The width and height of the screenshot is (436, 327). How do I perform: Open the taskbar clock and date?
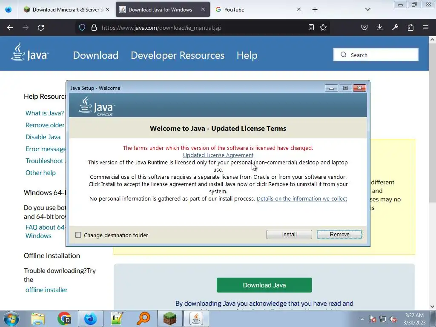[x=414, y=319]
